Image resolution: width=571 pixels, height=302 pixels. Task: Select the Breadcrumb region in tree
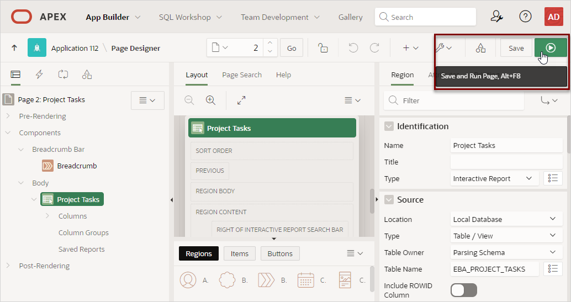[x=77, y=166]
